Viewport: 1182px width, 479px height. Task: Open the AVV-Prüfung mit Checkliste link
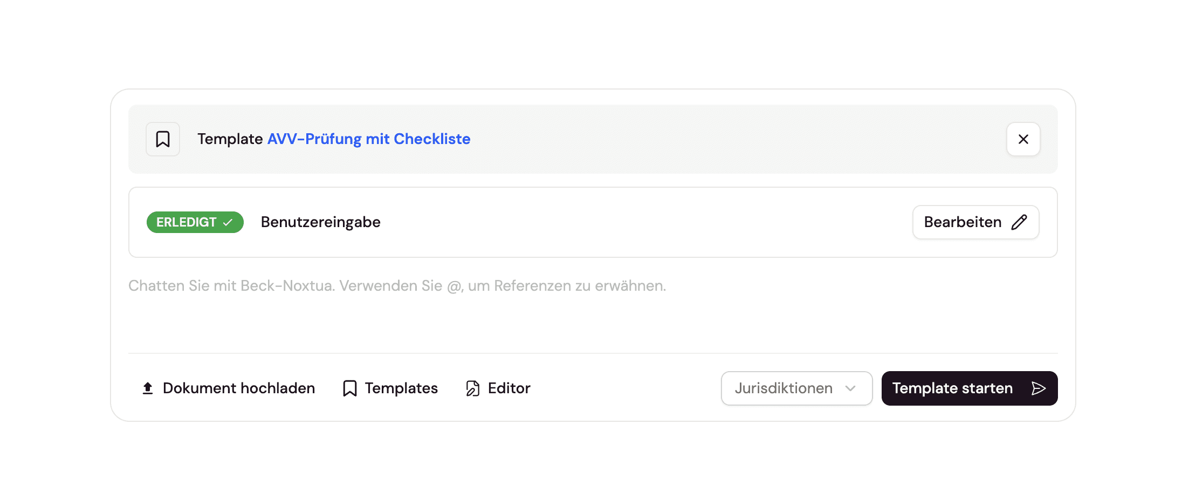coord(369,139)
